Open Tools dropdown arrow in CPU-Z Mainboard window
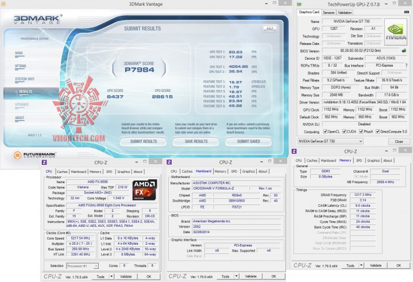Image resolution: width=413 pixels, height=282 pixels. [x=237, y=276]
